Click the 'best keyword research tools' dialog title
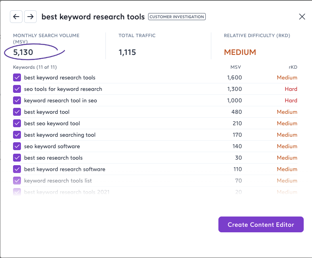Viewport: 312px width, 258px height. click(x=93, y=17)
